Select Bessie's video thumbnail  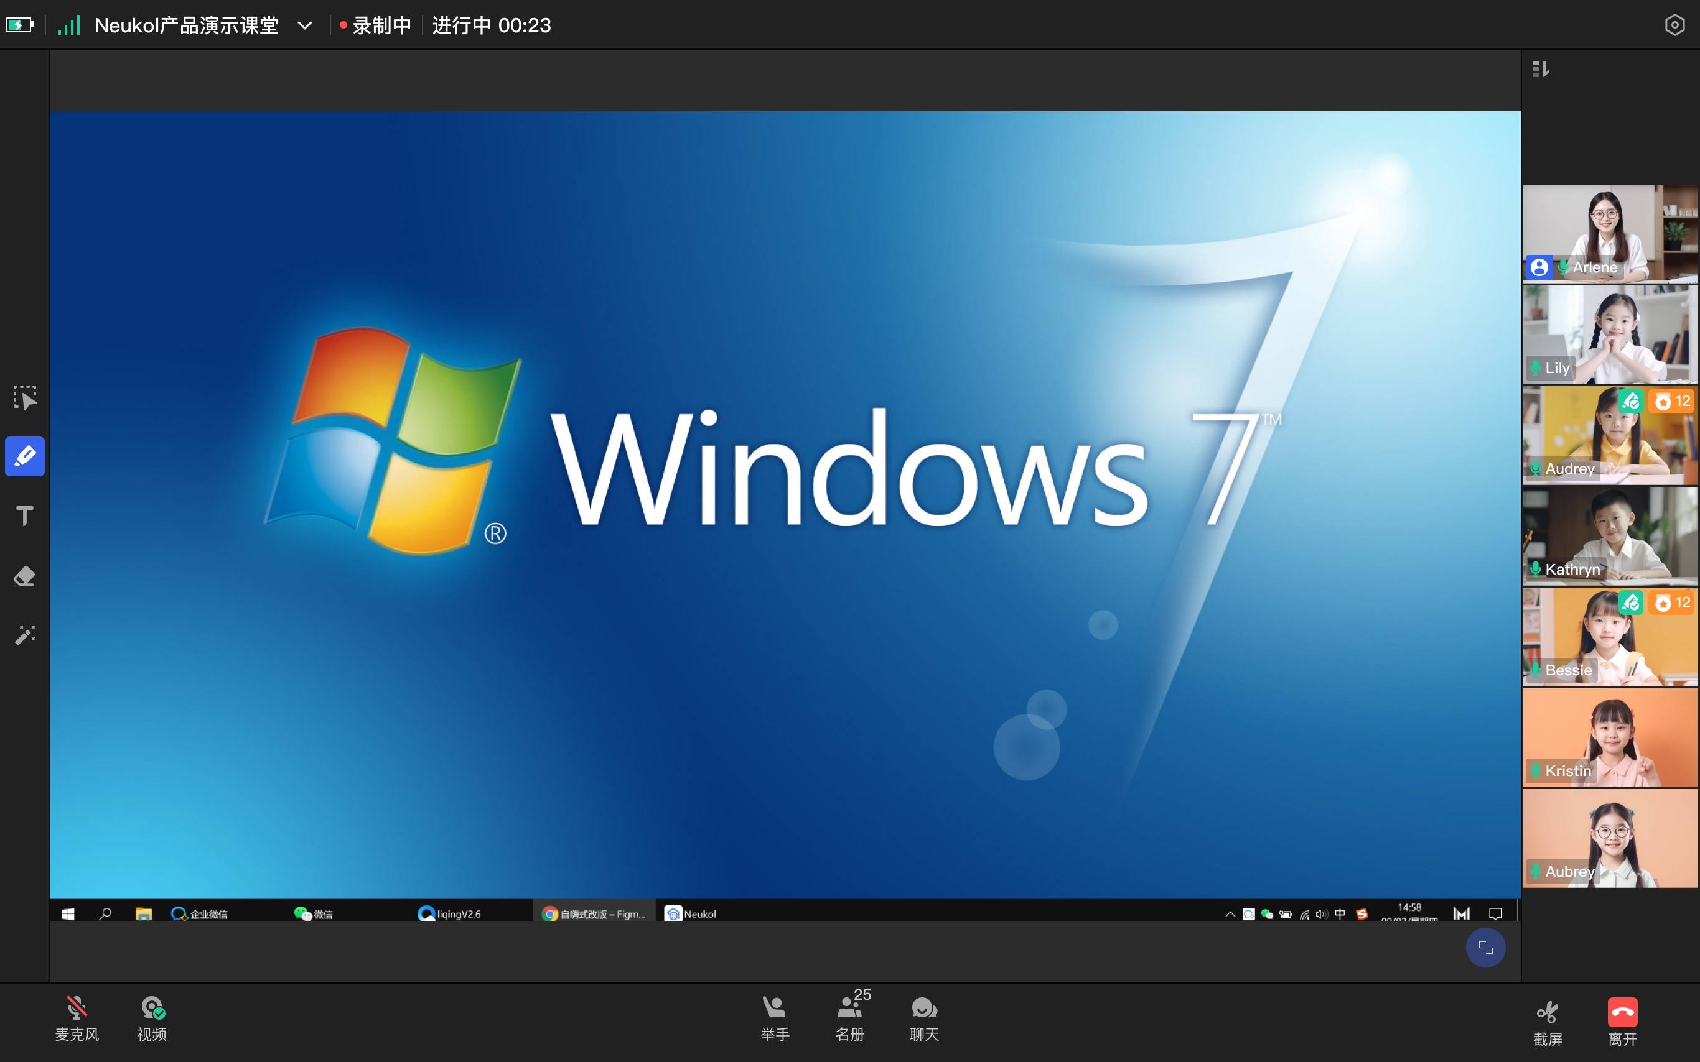point(1610,636)
